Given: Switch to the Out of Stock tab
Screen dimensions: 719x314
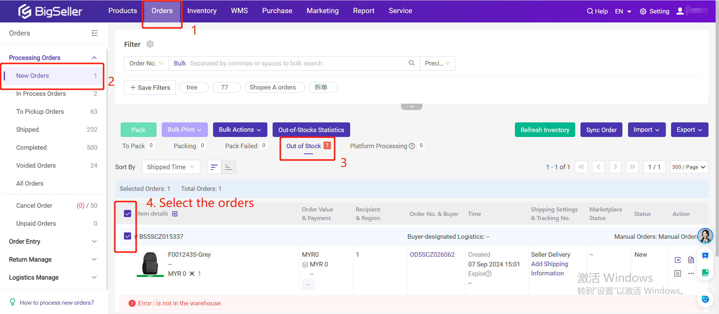Looking at the screenshot, I should tap(304, 146).
